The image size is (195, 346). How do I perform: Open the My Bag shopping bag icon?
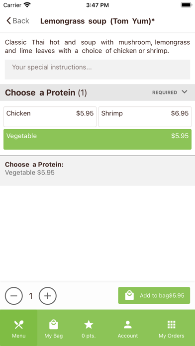coord(53,325)
